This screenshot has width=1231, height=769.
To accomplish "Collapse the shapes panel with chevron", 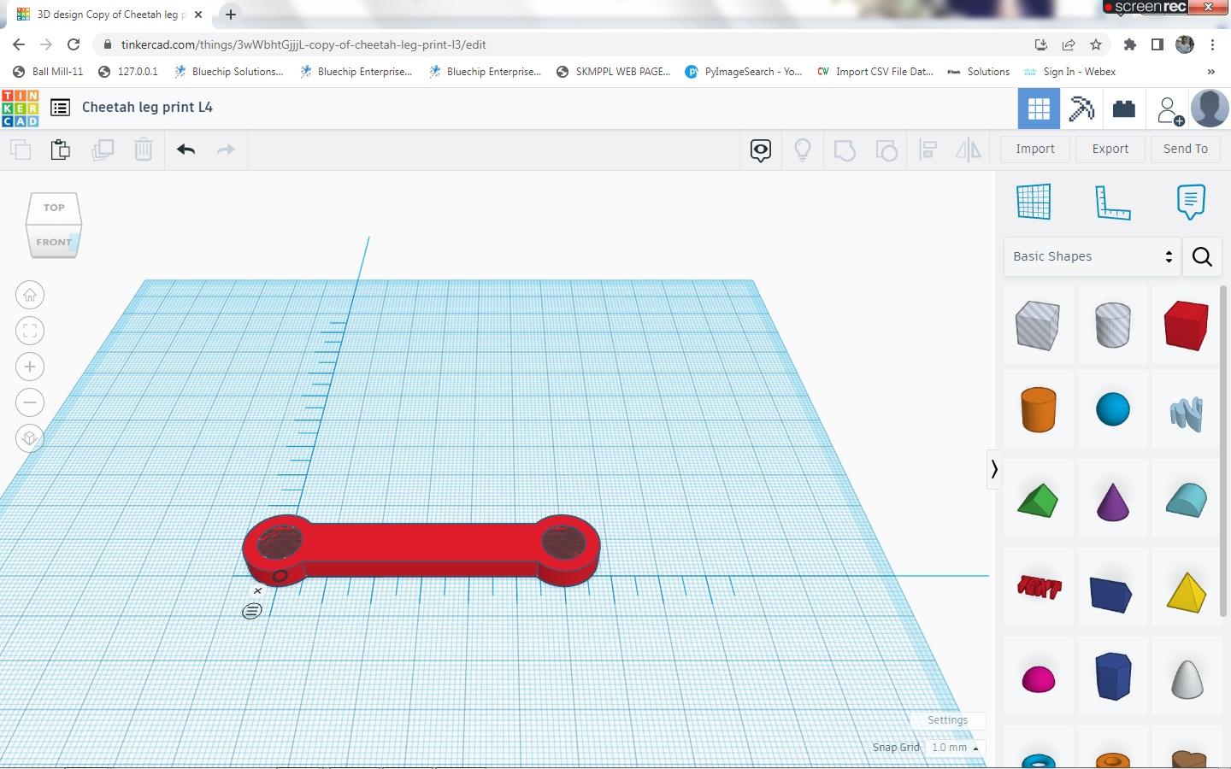I will click(x=994, y=469).
